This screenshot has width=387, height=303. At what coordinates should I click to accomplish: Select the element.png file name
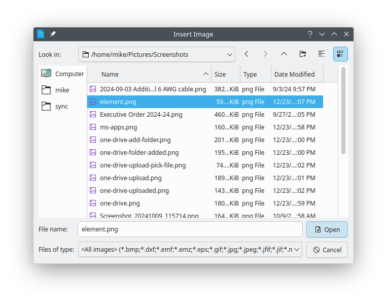pyautogui.click(x=118, y=102)
